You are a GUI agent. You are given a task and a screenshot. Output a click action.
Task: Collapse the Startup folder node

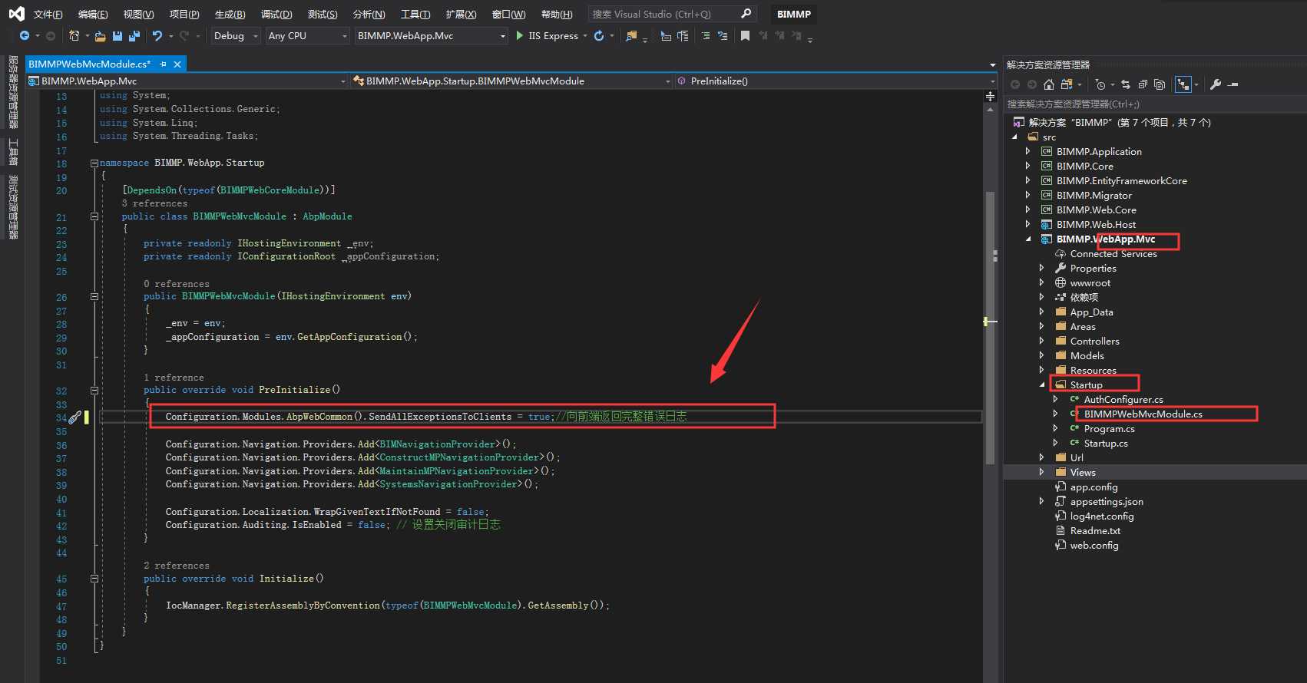[x=1041, y=384]
